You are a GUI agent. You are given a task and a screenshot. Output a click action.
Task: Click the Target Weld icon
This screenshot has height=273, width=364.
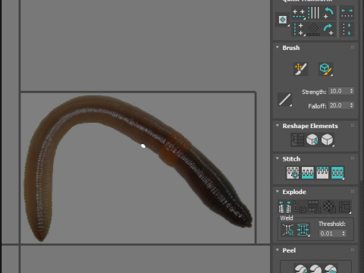(x=288, y=230)
